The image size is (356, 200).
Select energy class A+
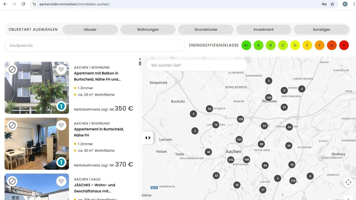tap(246, 45)
